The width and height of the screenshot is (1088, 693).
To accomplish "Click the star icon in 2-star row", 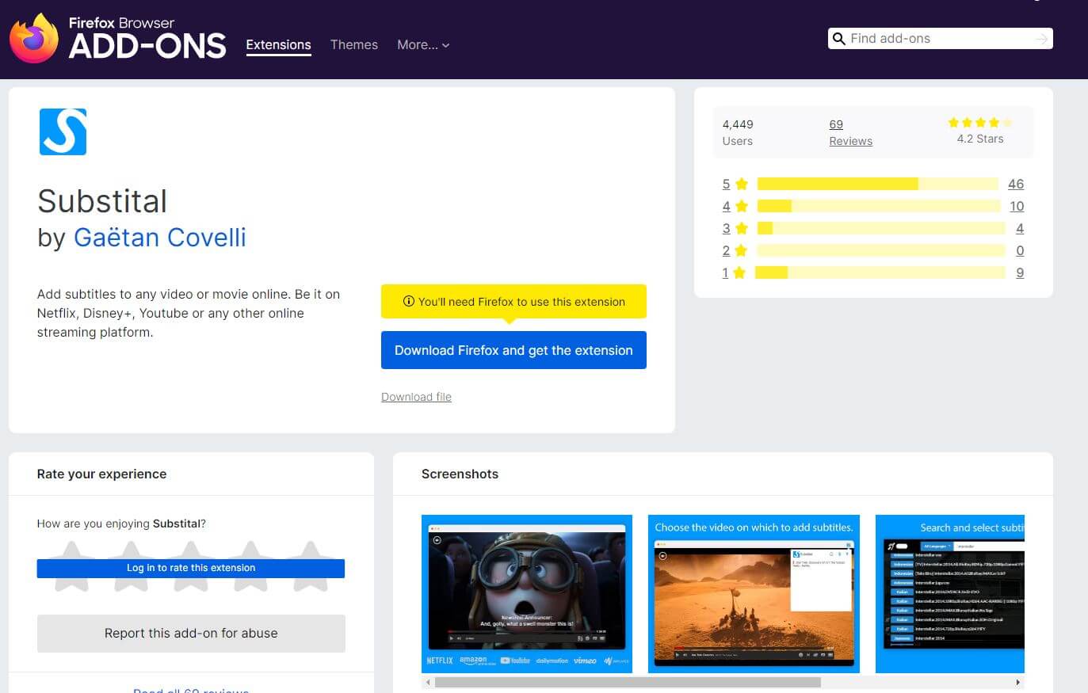I will (x=742, y=250).
